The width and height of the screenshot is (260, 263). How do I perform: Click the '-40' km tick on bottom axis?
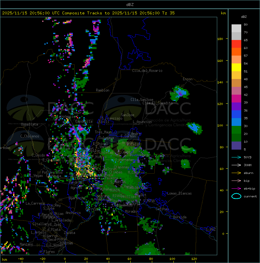[21, 259]
